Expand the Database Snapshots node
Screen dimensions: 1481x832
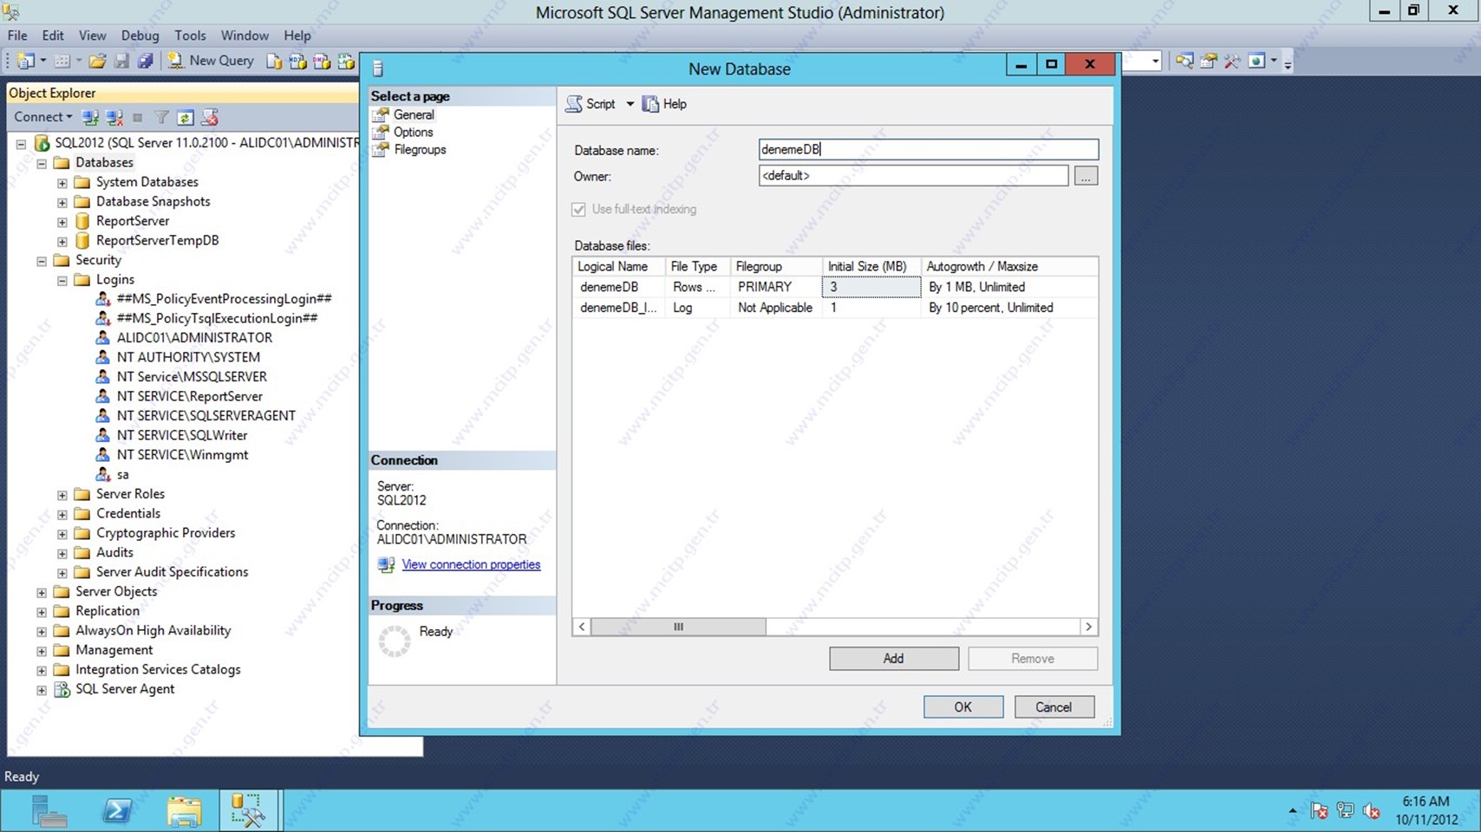coord(62,202)
